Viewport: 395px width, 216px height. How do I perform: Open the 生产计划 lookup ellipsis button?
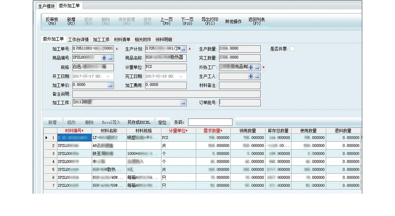(x=183, y=49)
